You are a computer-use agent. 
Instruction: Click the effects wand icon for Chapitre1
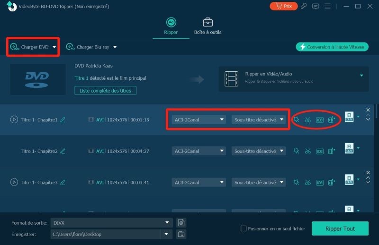[296, 119]
